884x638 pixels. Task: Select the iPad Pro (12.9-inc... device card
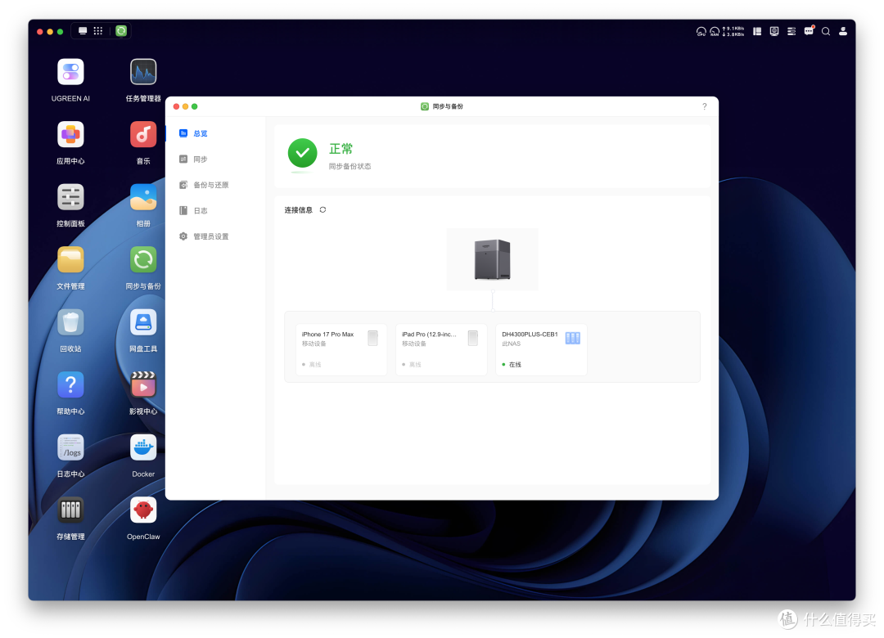coord(441,349)
